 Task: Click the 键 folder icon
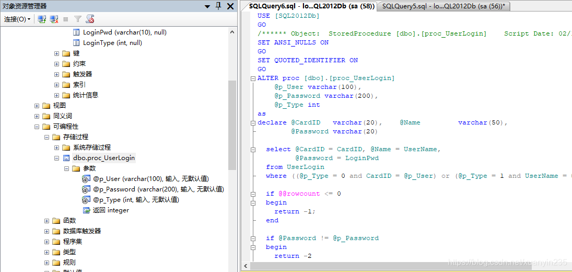pyautogui.click(x=66, y=53)
